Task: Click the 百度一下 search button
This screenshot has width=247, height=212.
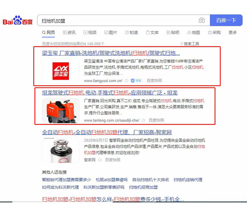Action: tap(226, 20)
